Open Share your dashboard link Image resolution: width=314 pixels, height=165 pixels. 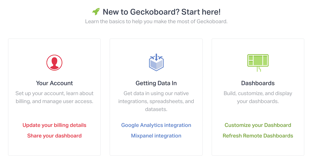(54, 136)
